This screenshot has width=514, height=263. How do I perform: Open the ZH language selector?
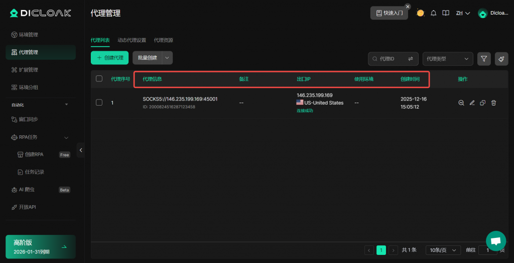click(x=462, y=13)
